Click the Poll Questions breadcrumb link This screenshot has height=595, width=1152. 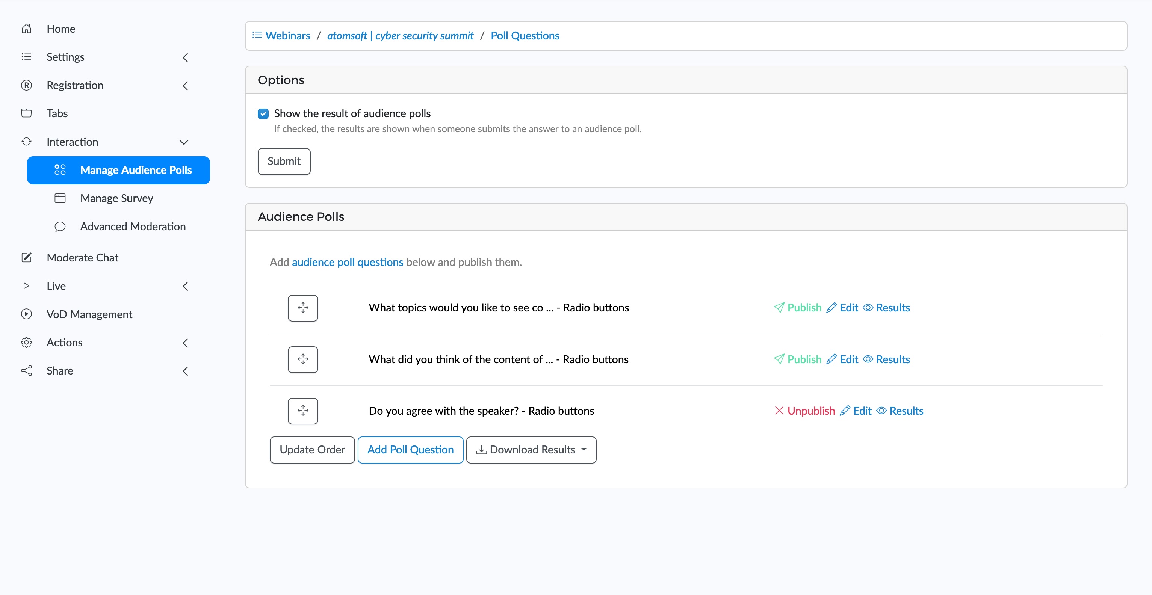525,35
